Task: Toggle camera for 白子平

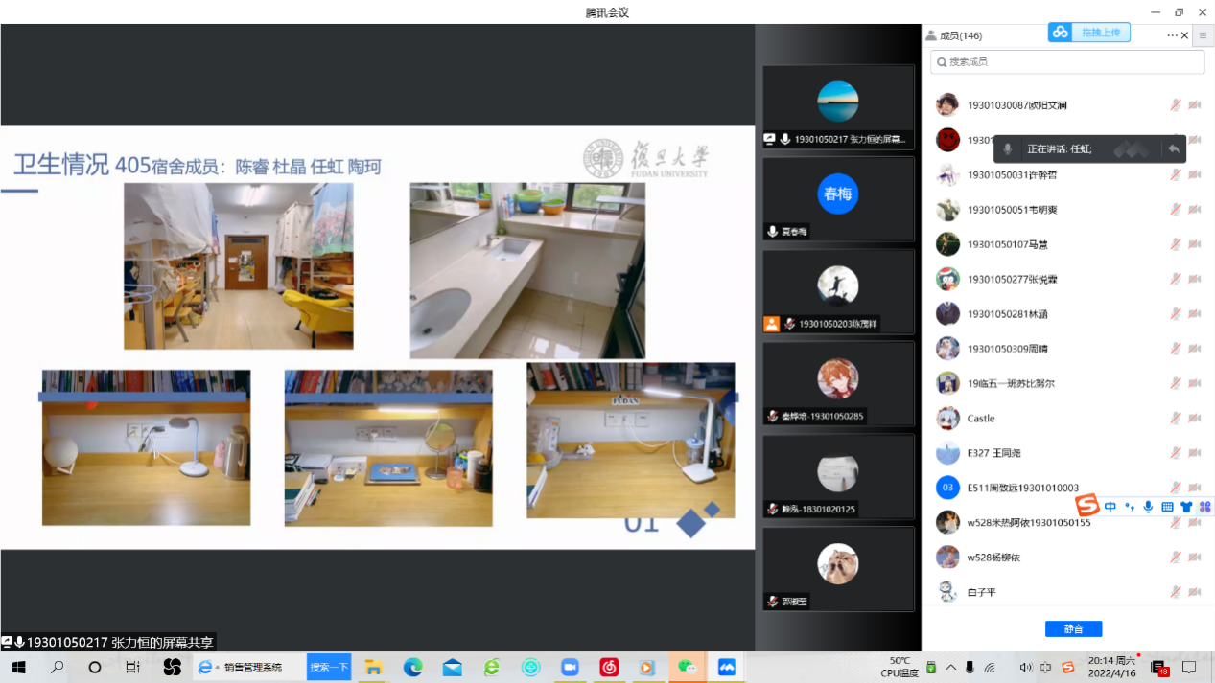Action: (1195, 592)
